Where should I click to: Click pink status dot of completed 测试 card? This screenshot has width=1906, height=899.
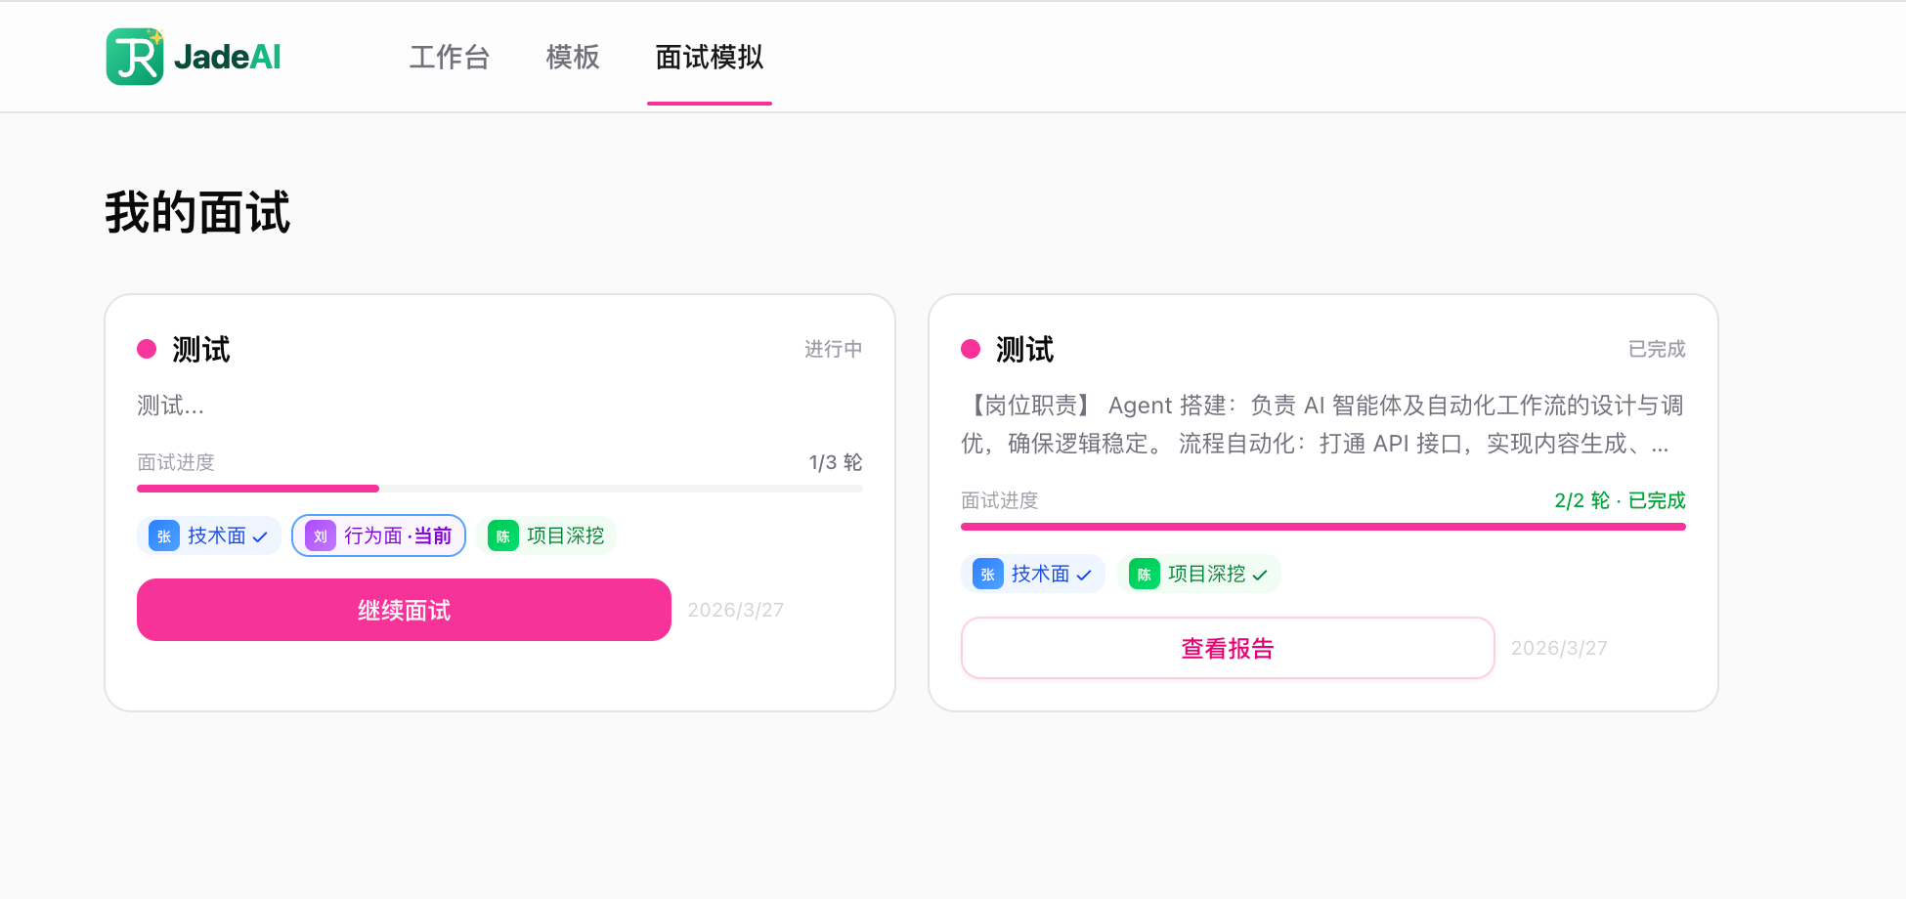point(971,350)
